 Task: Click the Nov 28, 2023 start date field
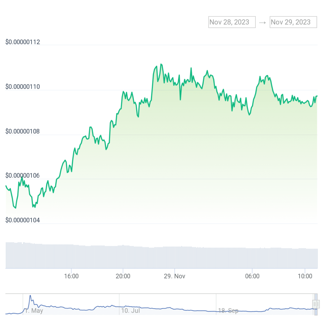[232, 22]
